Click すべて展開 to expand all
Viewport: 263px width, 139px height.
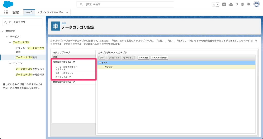coord(144,58)
